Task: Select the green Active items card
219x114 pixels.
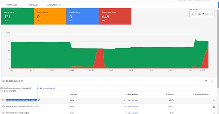Action: tap(17, 16)
